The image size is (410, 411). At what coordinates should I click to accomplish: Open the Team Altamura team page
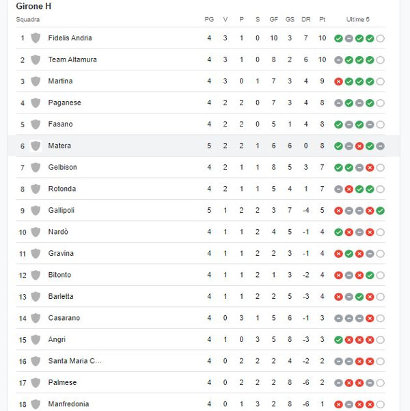(72, 59)
